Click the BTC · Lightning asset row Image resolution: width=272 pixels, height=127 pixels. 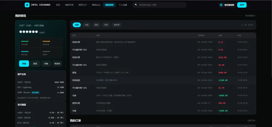tap(41, 87)
